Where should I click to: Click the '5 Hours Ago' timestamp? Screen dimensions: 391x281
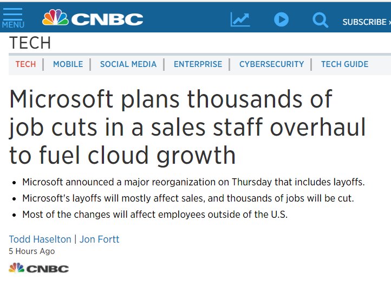[x=32, y=251]
